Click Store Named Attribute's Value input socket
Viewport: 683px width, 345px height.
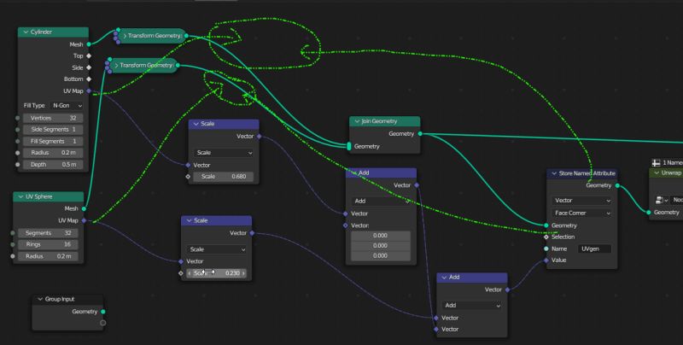click(546, 260)
